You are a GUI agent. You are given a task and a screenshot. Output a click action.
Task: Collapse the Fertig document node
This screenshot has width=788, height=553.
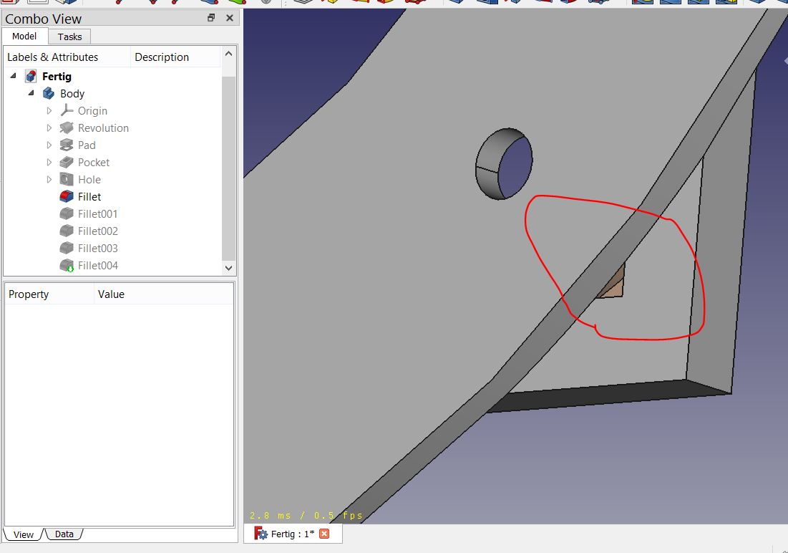tap(13, 76)
